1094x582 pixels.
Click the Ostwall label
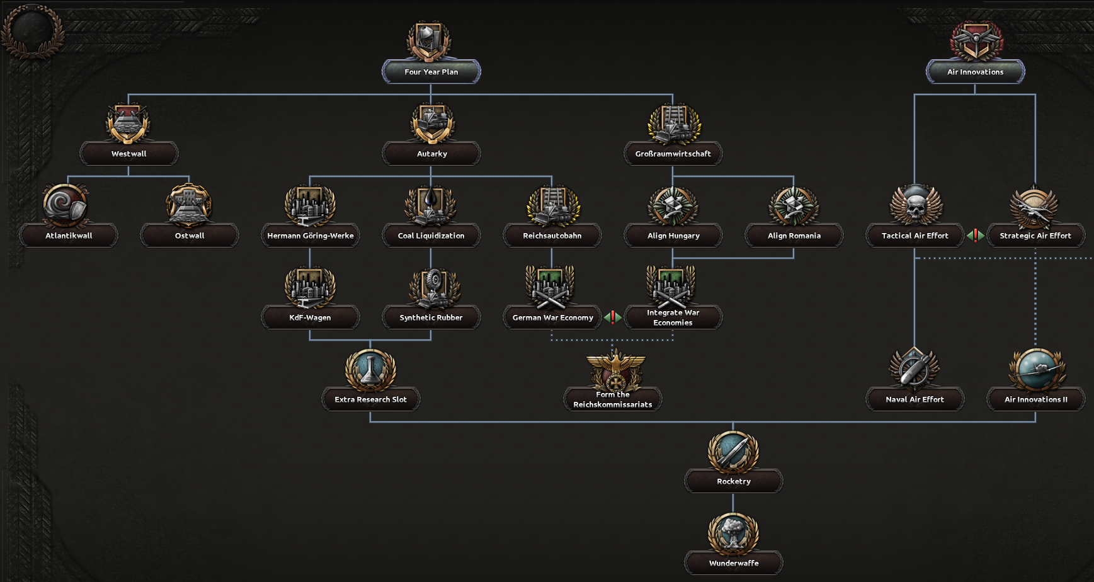(190, 236)
